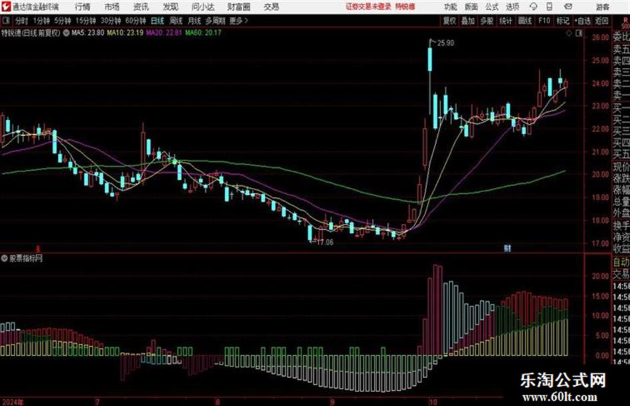
Task: Click the diamond icon at chart top-right
Action: [569, 34]
